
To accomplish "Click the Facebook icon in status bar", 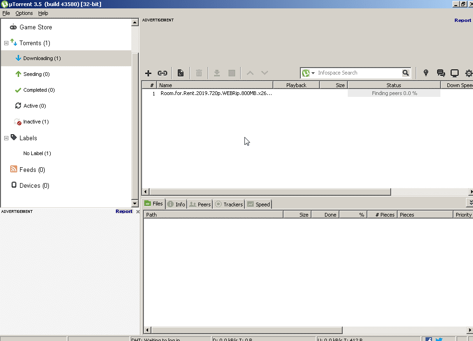I will tap(429, 339).
